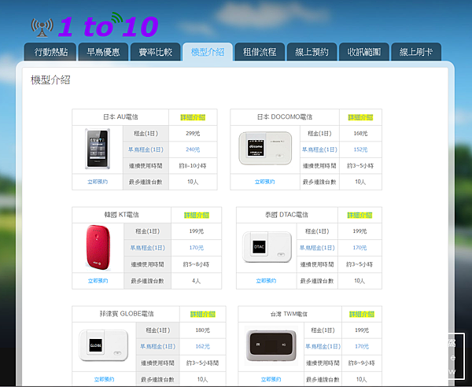Click 早鳥租金(1日) in the TWM table
This screenshot has width=472, height=387.
[323, 346]
